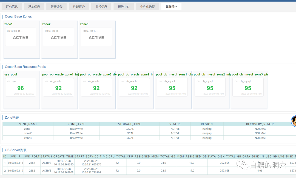
Task: Open the 健康评分 tab
Action: pyautogui.click(x=56, y=7)
